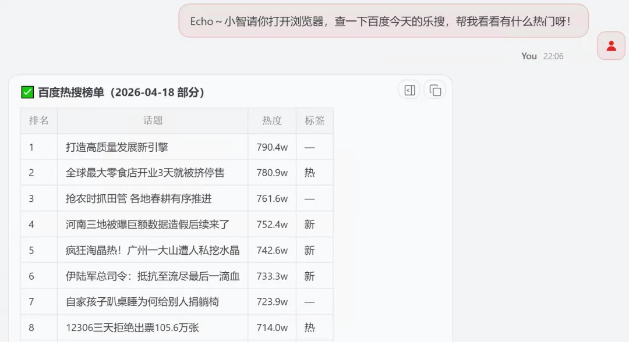This screenshot has height=342, width=629.
Task: Select topic 抢农时抓田管 各地春耕有序推进
Action: point(139,199)
